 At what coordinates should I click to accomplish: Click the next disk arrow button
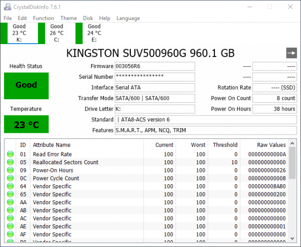point(291,53)
